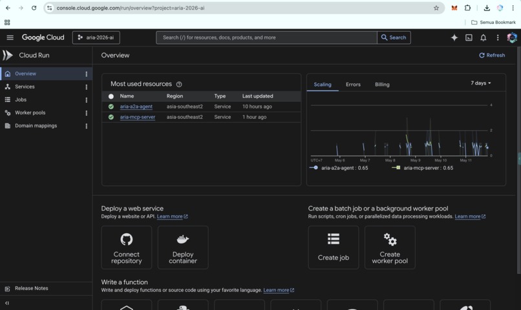Activate Cloud Shell terminal icon
Viewport: 521px width, 310px height.
pyautogui.click(x=469, y=37)
